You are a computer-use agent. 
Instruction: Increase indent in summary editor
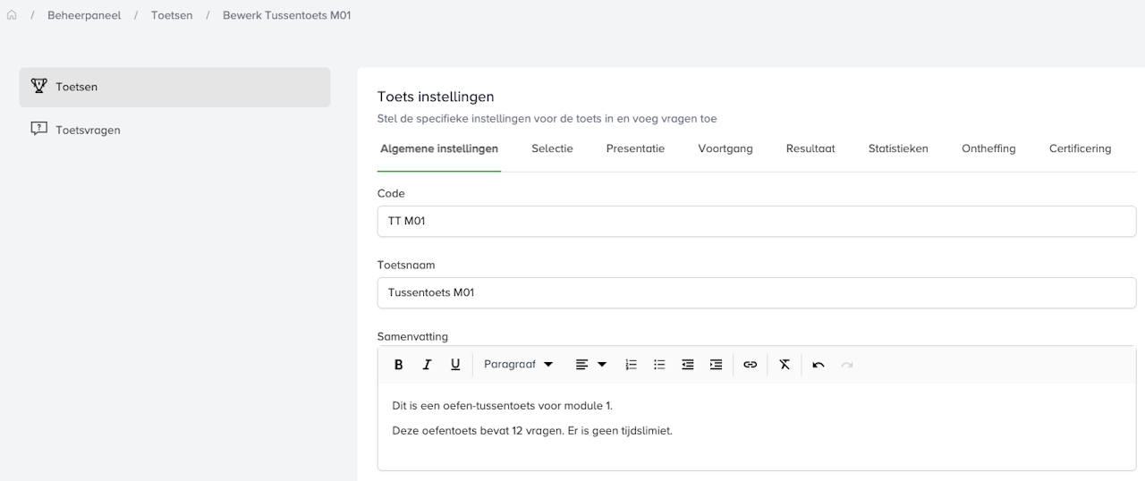[x=716, y=365]
